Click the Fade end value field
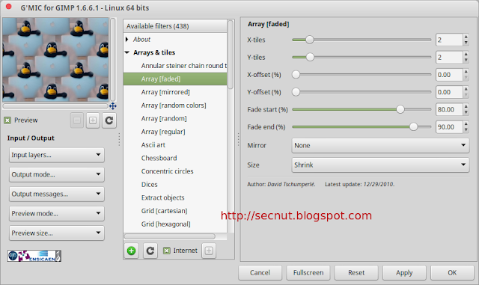 (449, 126)
